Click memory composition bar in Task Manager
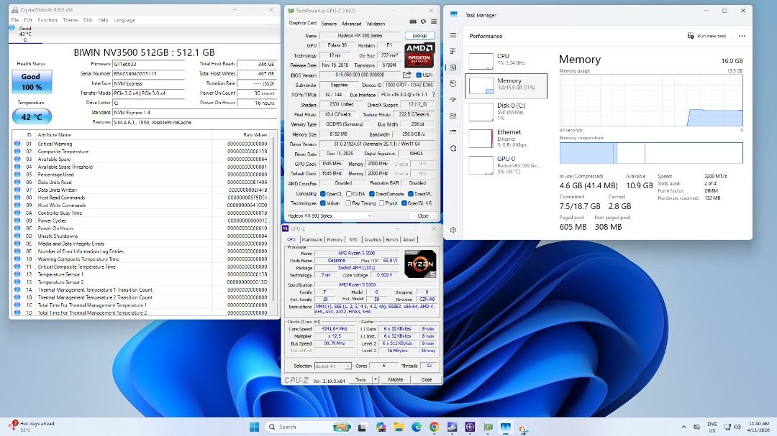 pos(651,153)
